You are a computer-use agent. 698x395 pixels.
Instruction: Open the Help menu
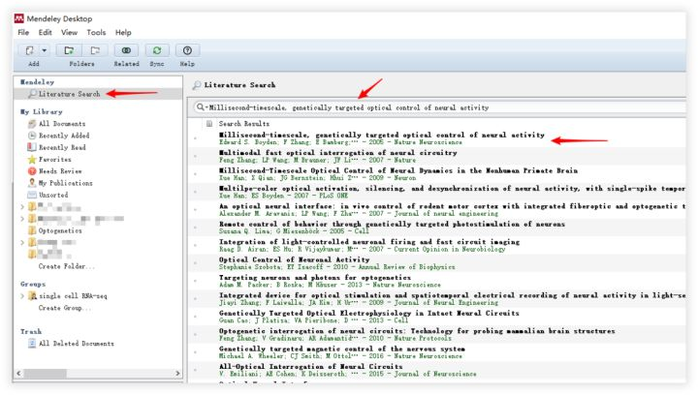pyautogui.click(x=123, y=33)
